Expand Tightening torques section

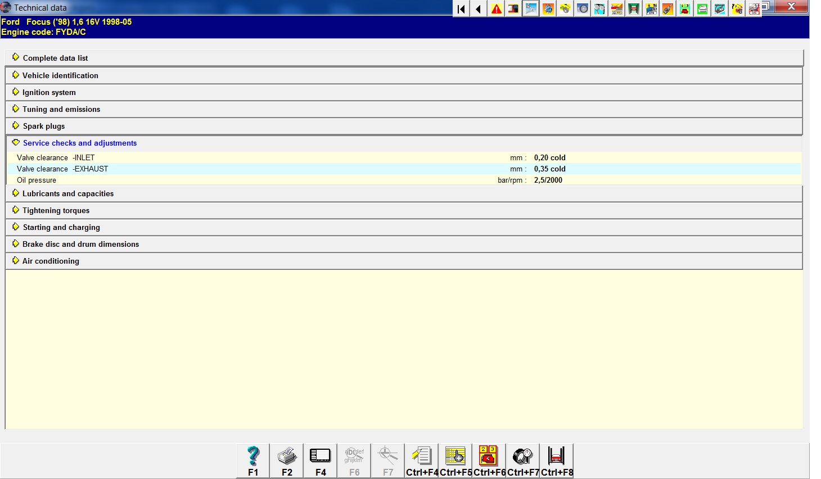tap(56, 210)
